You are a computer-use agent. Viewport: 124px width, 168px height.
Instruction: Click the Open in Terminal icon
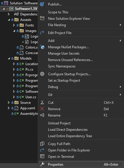coord(42,156)
